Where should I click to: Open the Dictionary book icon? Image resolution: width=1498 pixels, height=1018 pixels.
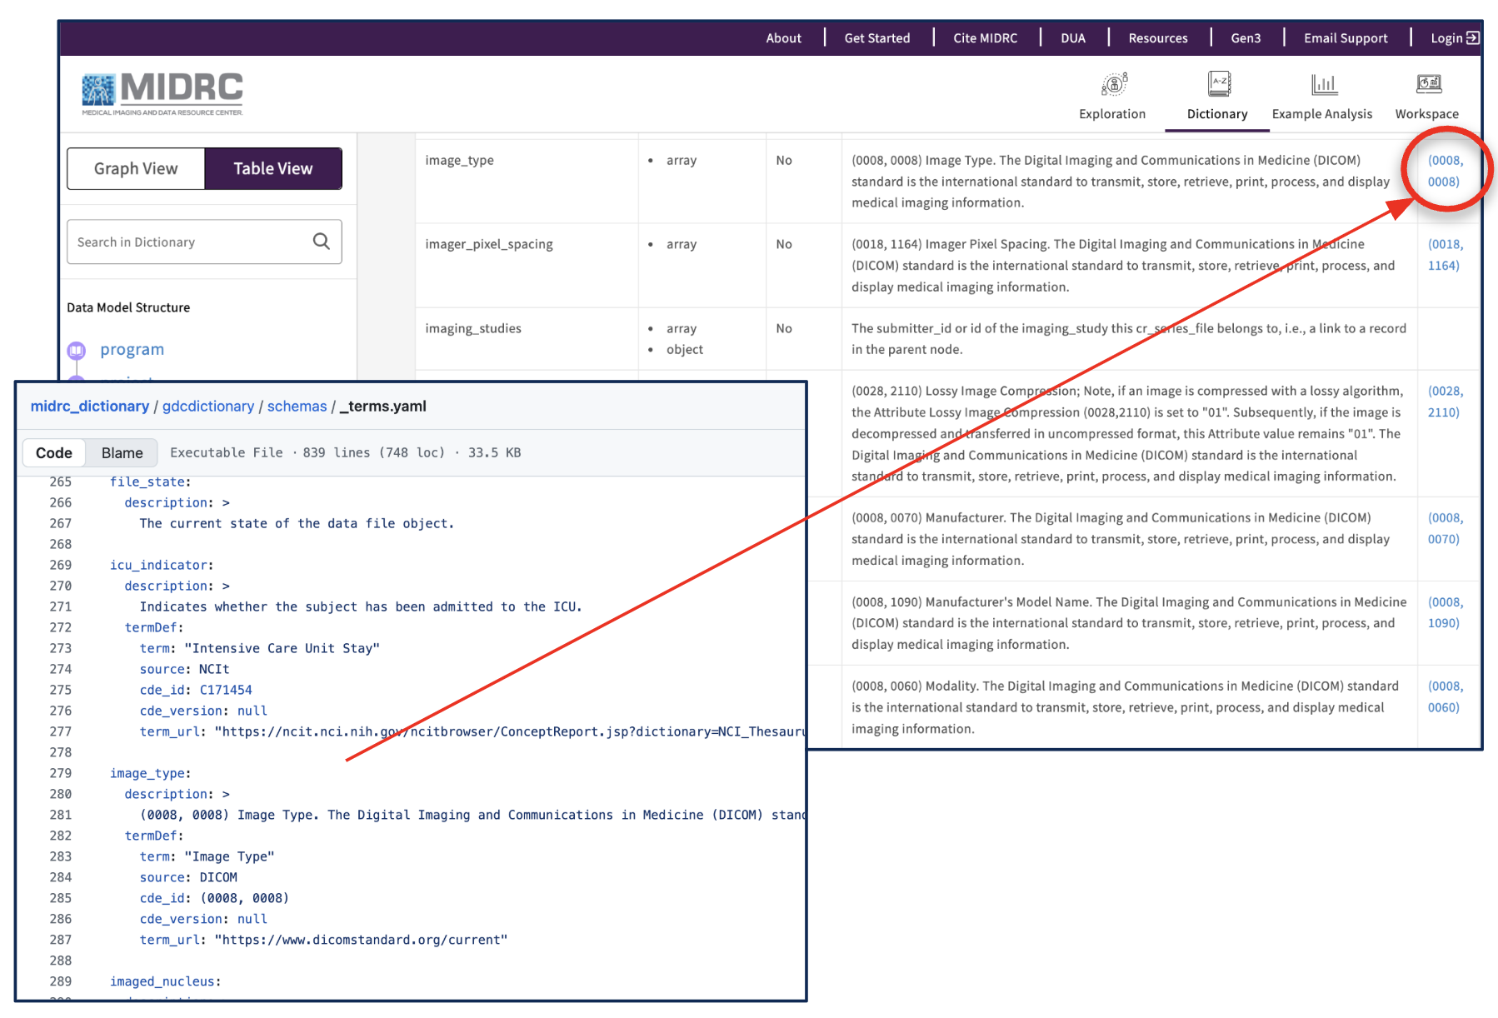pyautogui.click(x=1219, y=83)
